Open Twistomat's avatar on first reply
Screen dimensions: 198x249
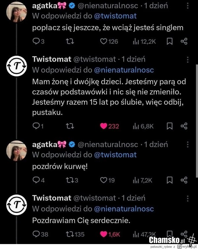16,67
